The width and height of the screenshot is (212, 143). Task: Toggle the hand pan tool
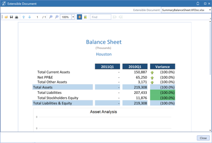79,17
